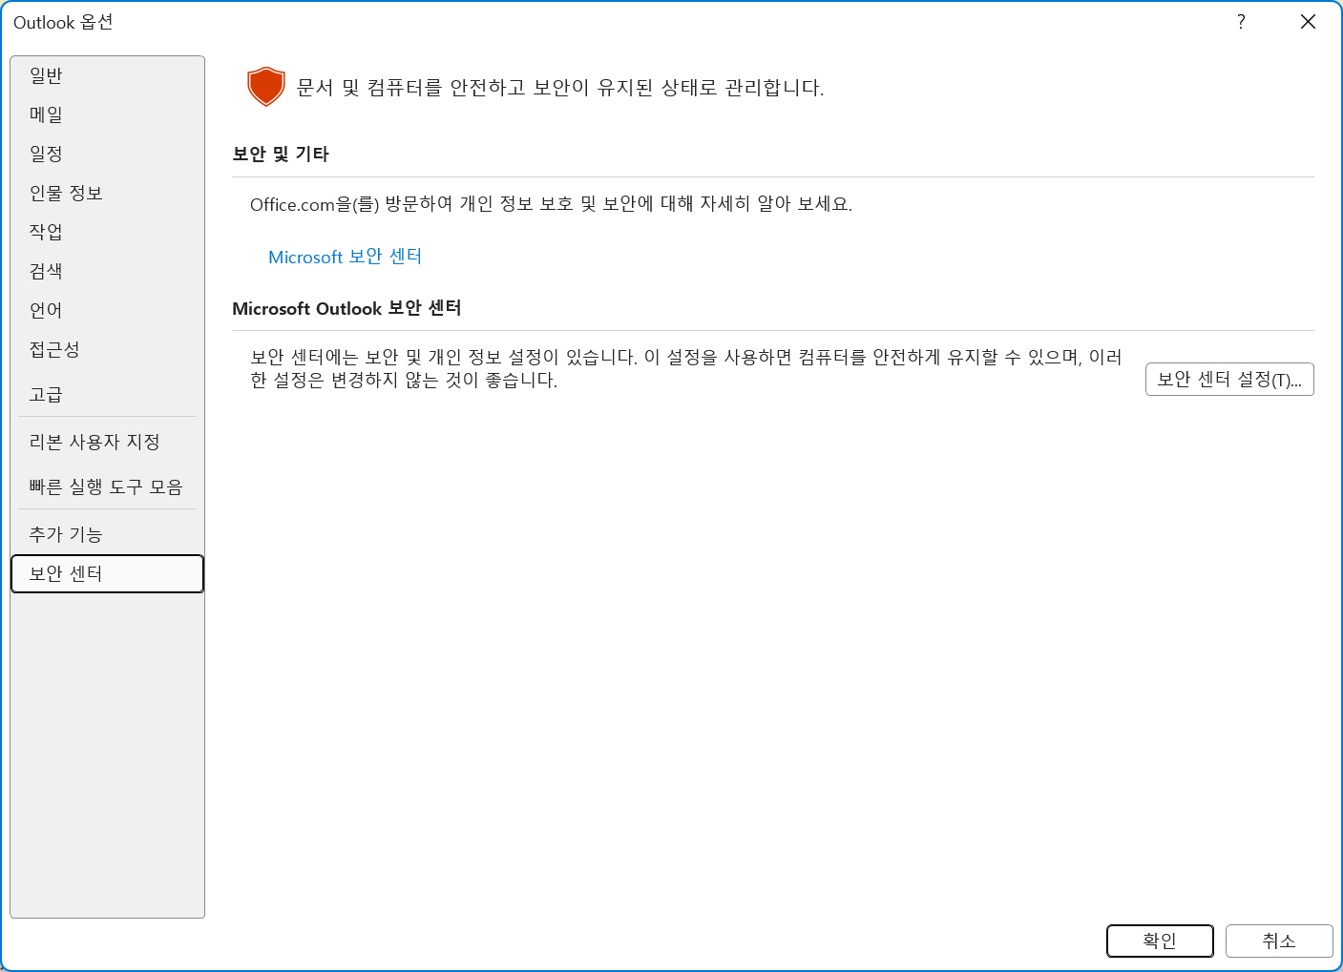Choose 리본 사용자 지정

[x=107, y=442]
